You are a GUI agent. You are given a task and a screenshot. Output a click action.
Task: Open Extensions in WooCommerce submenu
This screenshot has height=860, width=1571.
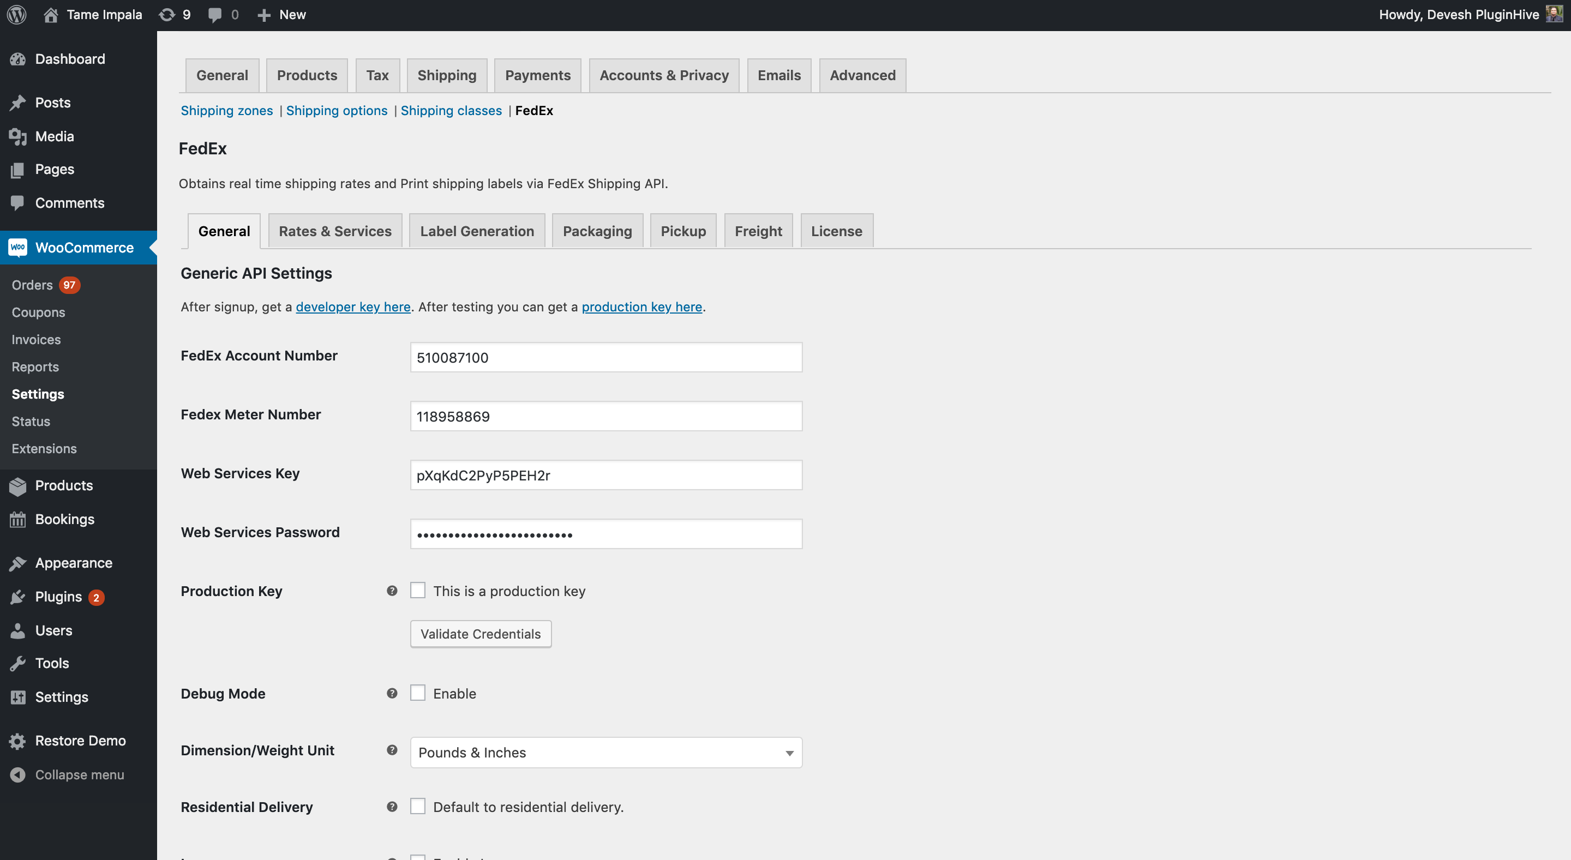(x=44, y=449)
